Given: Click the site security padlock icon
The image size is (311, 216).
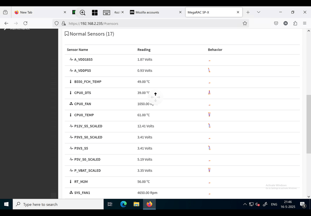Looking at the screenshot, I should coord(64,23).
